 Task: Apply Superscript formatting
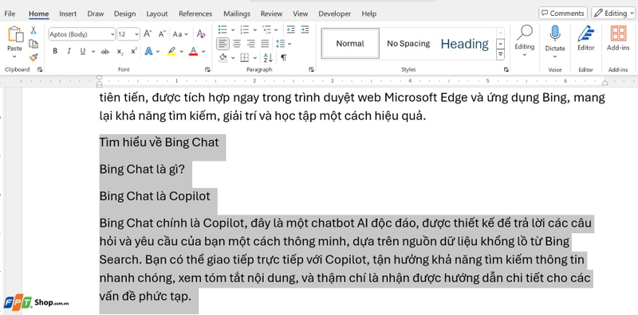pyautogui.click(x=134, y=51)
